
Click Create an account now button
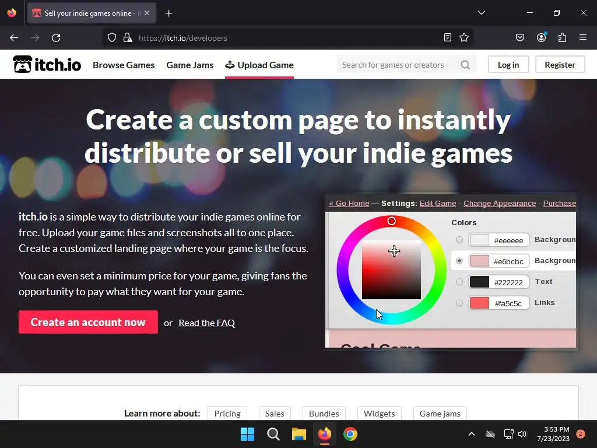tap(88, 322)
